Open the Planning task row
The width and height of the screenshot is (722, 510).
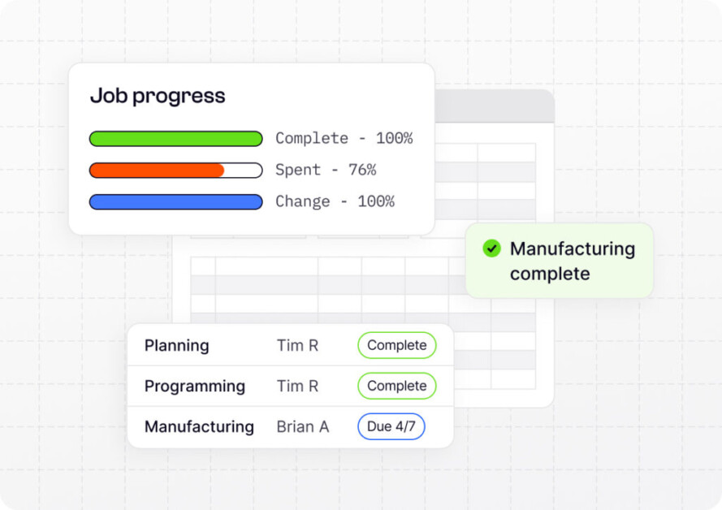[177, 345]
